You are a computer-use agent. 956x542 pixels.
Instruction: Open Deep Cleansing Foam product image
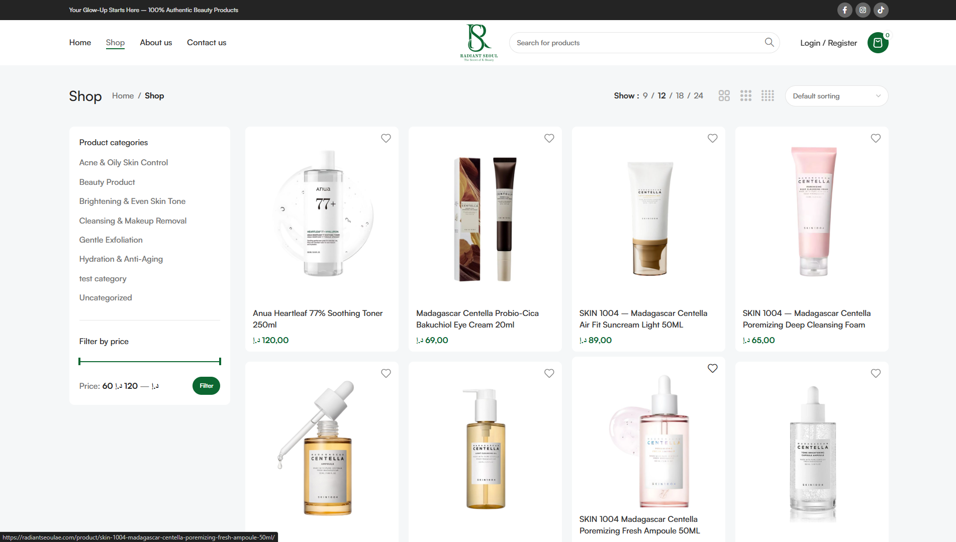pyautogui.click(x=812, y=214)
